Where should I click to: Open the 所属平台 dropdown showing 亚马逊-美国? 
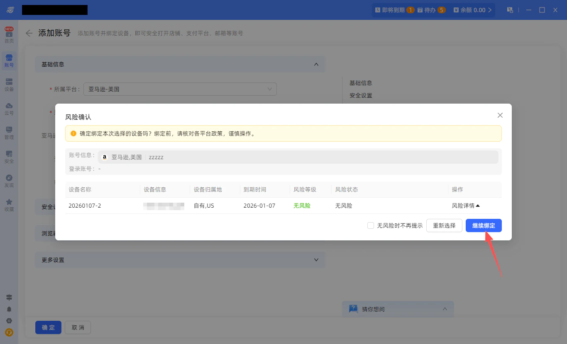[180, 89]
